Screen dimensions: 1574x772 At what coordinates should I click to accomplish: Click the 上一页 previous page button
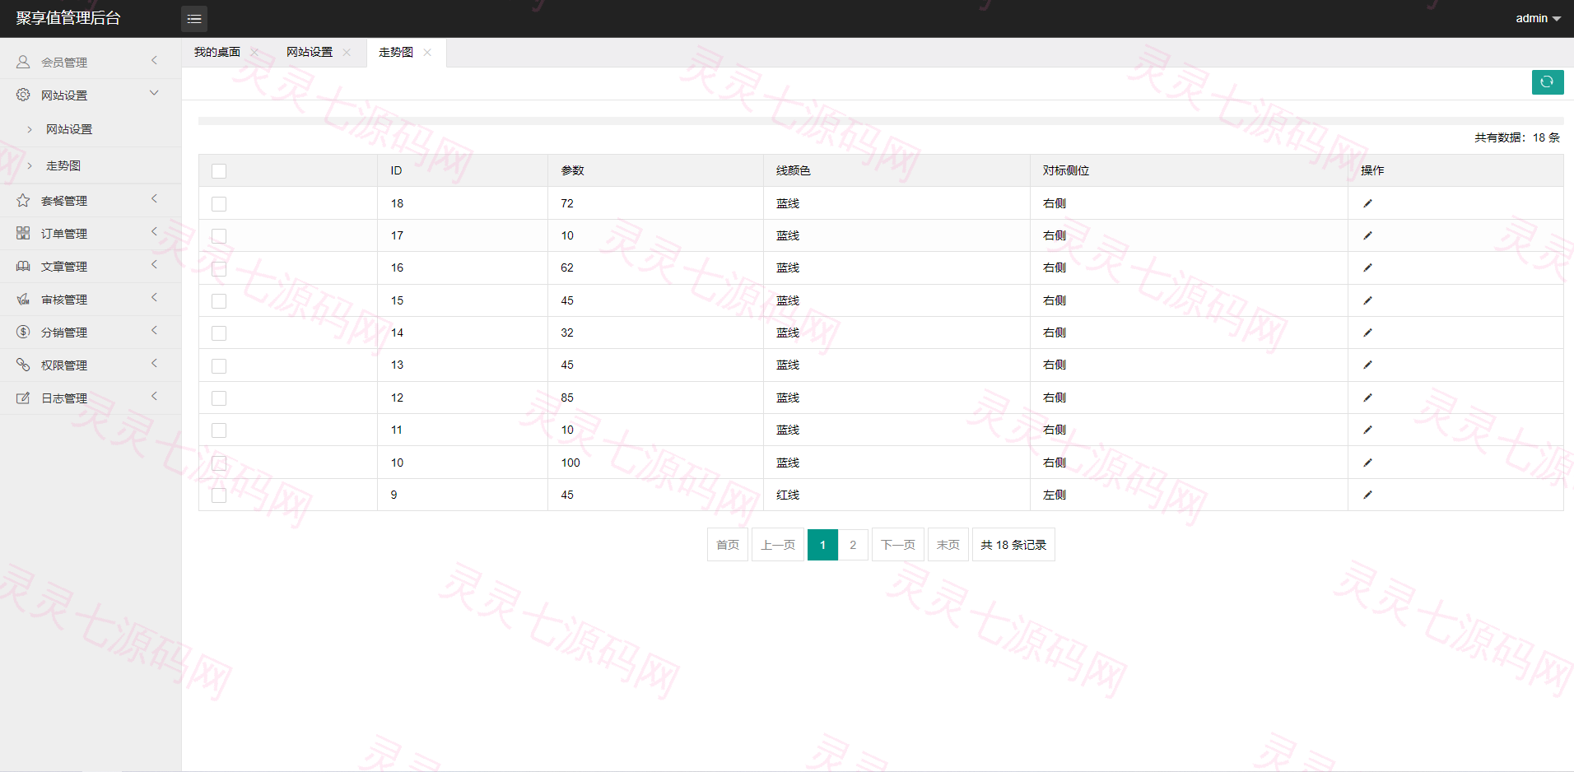pos(778,545)
